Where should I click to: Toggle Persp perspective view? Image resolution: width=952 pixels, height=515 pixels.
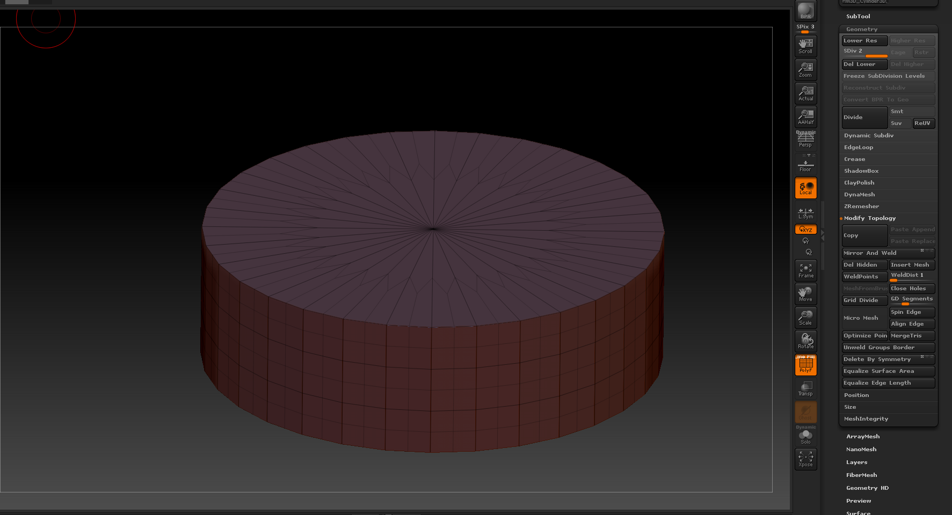805,139
